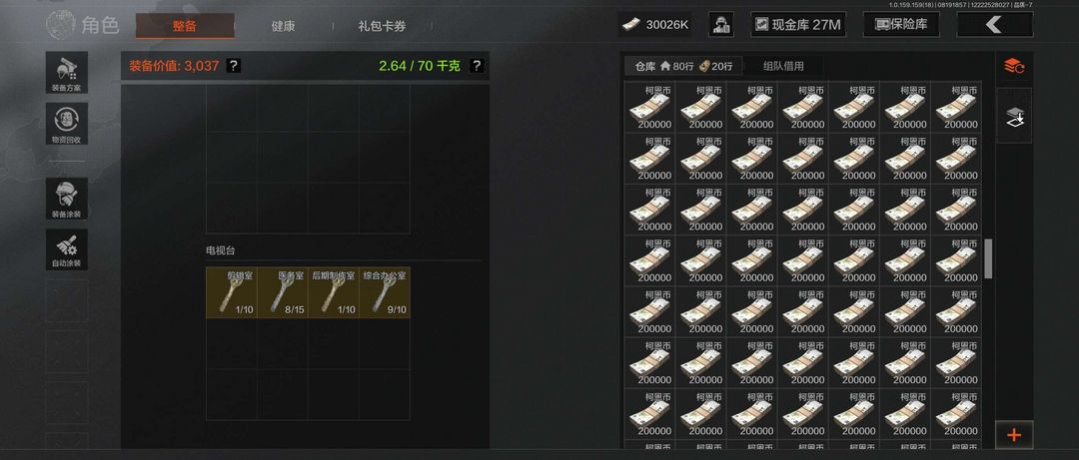Switch to the 健康 tab
Image resolution: width=1079 pixels, height=460 pixels.
(x=284, y=26)
